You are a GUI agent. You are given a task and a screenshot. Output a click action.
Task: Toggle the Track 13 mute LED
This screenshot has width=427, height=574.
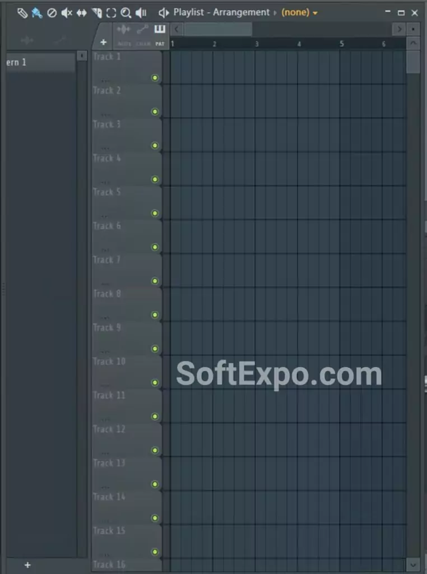pyautogui.click(x=155, y=484)
